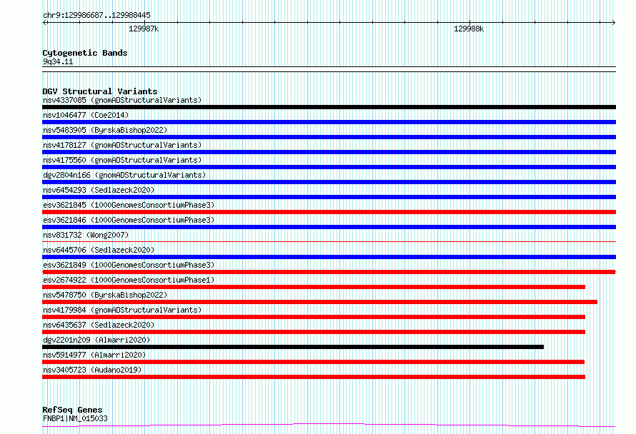Click the Cytogenetic Bands track title
Image resolution: width=636 pixels, height=434 pixels.
point(85,53)
